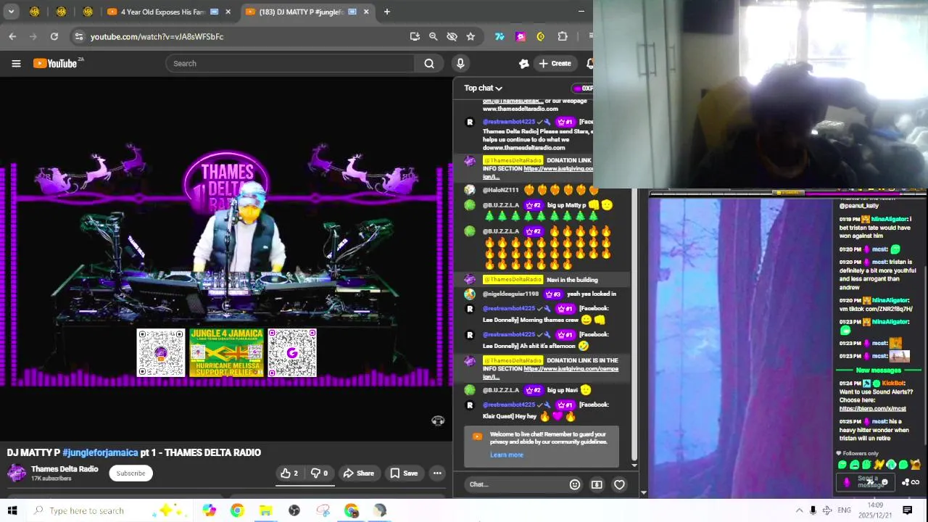Image resolution: width=928 pixels, height=522 pixels.
Task: Reload the YouTube page
Action: click(x=54, y=36)
